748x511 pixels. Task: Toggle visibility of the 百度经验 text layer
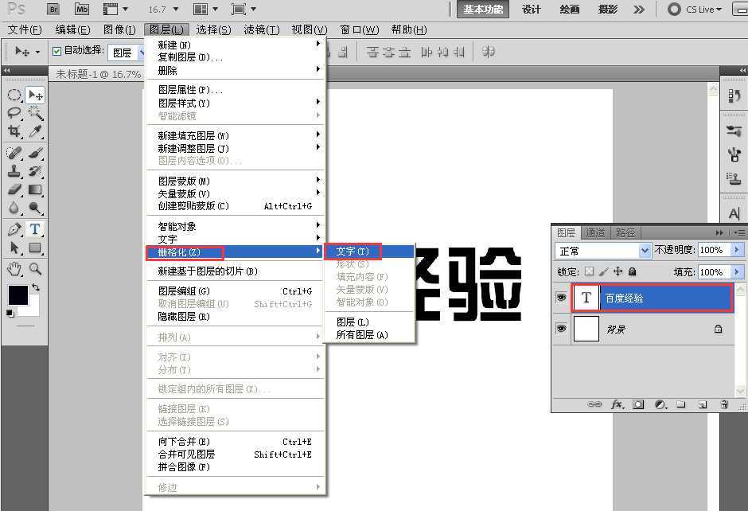(x=561, y=296)
